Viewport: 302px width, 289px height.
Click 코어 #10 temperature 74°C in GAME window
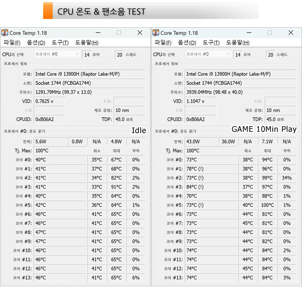tap(211, 251)
